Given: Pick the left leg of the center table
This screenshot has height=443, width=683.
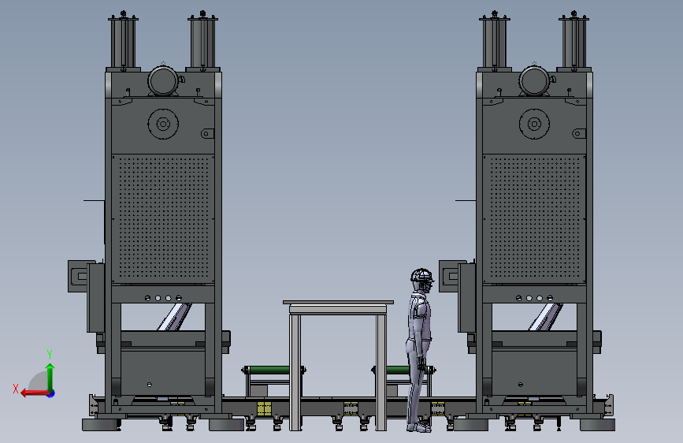Looking at the screenshot, I should click(x=295, y=372).
